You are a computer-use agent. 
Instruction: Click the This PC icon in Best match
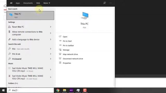[x=11, y=15]
